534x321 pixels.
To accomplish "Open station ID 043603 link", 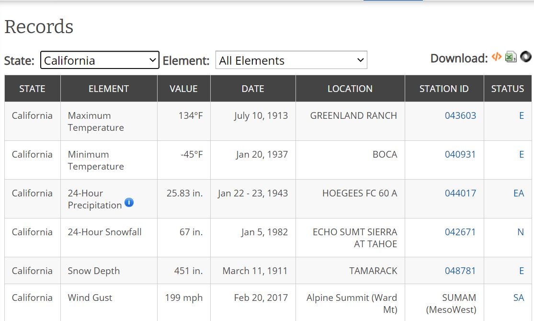I will click(460, 115).
